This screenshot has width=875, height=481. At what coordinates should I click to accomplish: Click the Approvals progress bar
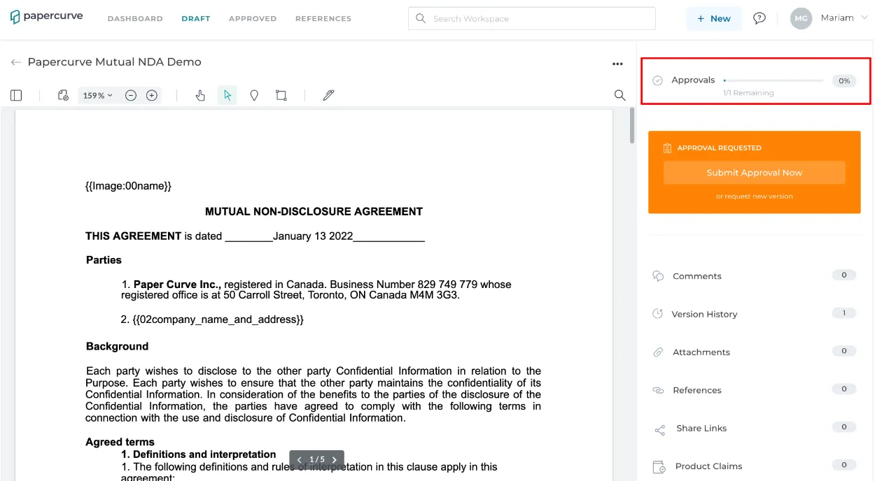pos(773,80)
